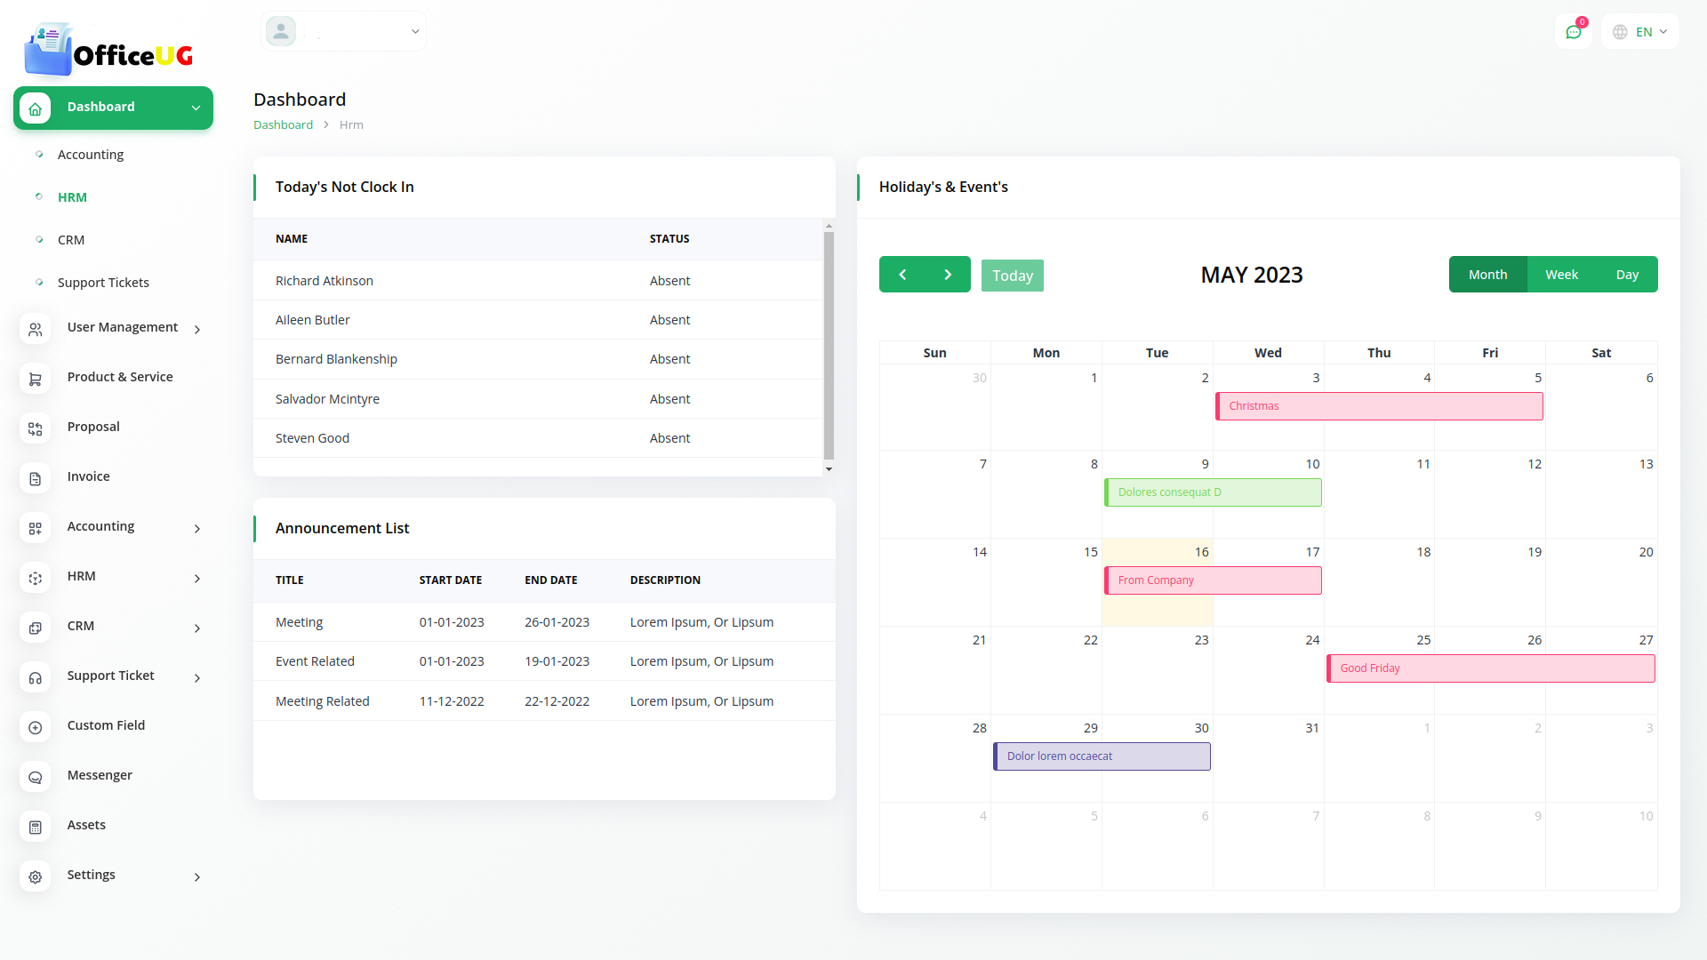Click the Messenger chat icon in sidebar
The height and width of the screenshot is (960, 1707).
(35, 778)
